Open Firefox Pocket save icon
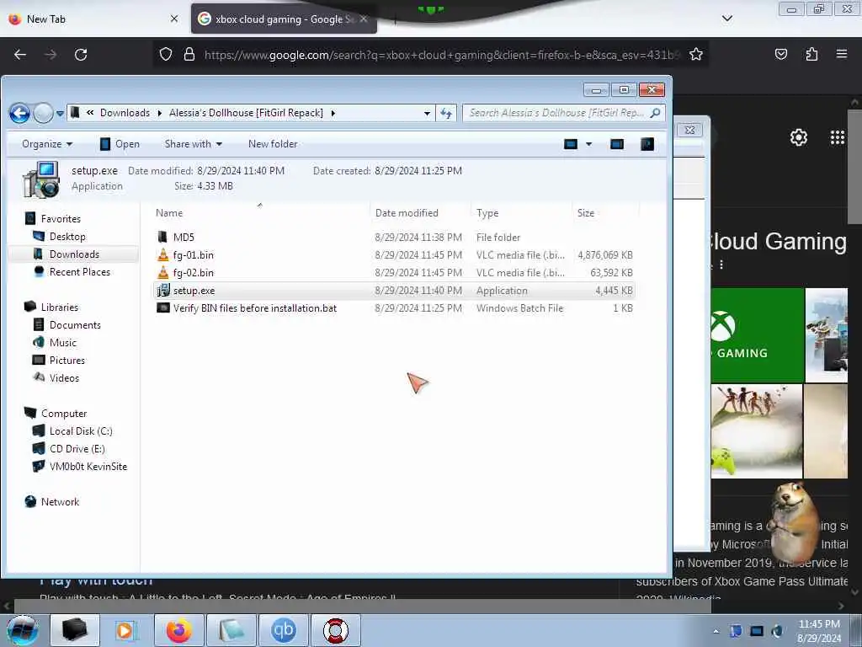This screenshot has height=647, width=862. tap(780, 55)
